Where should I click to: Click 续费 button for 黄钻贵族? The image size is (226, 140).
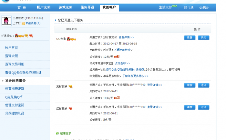point(190,85)
